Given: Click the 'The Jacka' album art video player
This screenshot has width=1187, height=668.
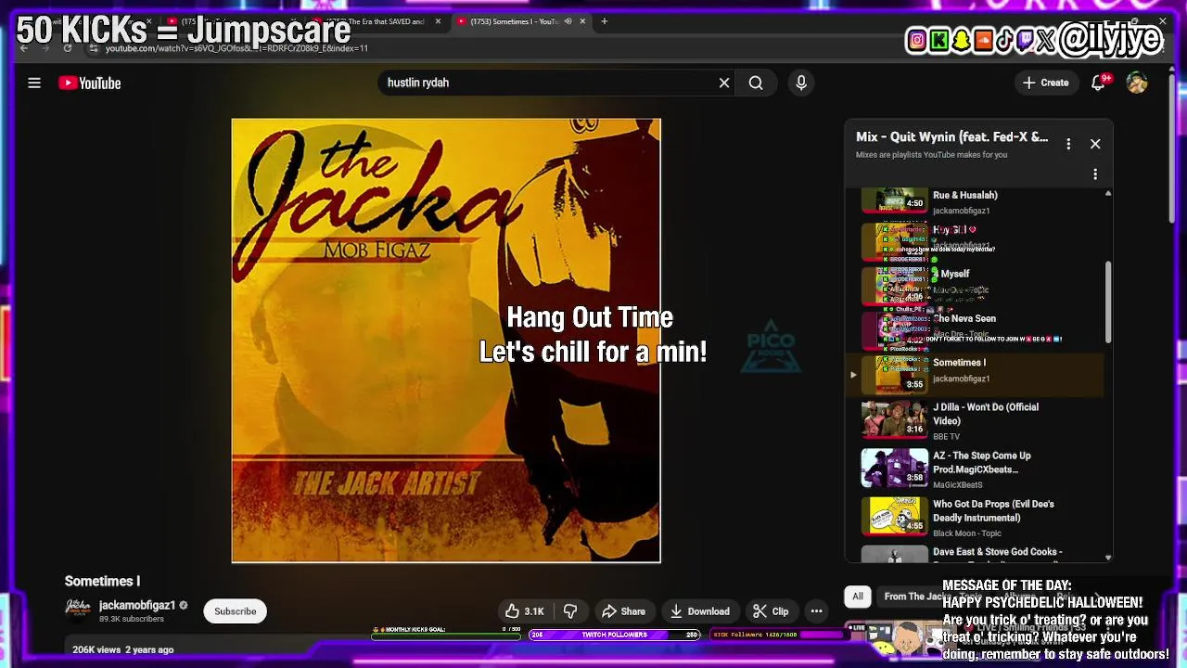Looking at the screenshot, I should [446, 340].
